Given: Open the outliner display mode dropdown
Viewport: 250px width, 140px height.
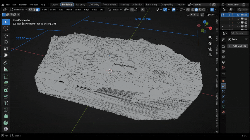Looking at the screenshot, I should [232, 10].
